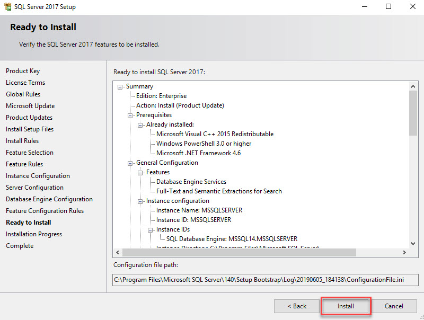Select 'Microsoft Visual C++ 2015 Redistributable' row
424x320 pixels.
point(215,134)
